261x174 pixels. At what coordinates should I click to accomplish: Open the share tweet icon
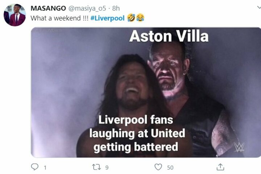coord(220,167)
